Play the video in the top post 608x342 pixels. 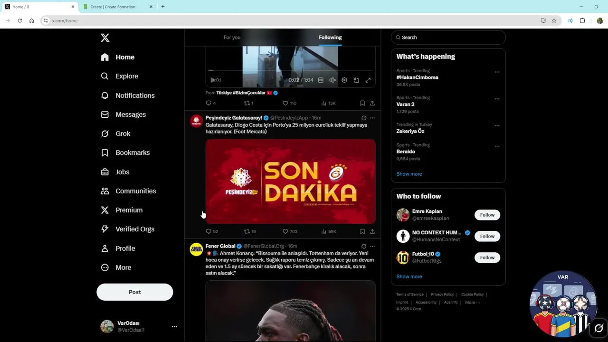pos(213,80)
